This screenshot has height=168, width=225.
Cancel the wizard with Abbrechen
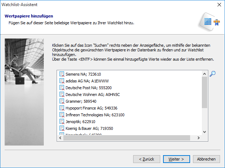(206, 159)
